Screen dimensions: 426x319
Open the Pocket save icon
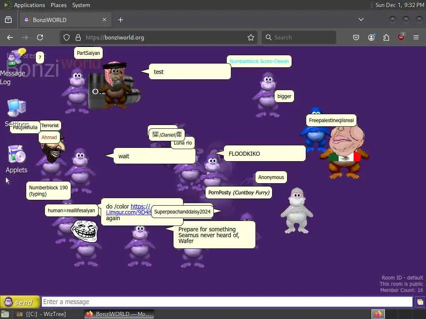[x=356, y=37]
